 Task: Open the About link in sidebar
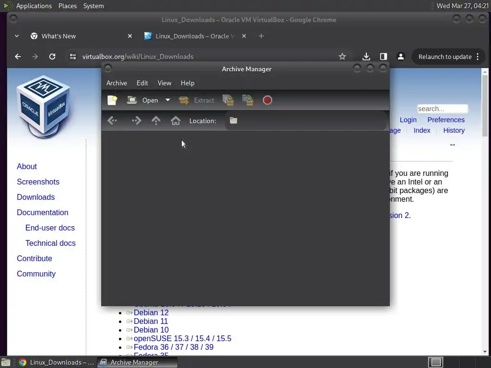point(27,166)
